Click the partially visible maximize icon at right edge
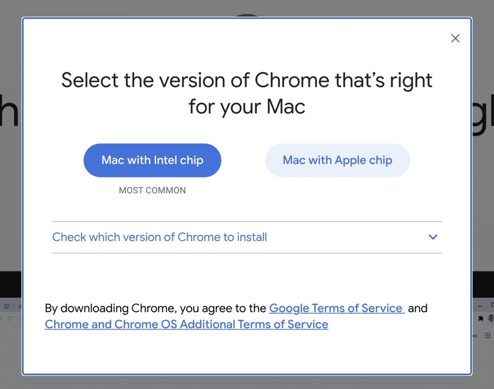 click(x=492, y=305)
